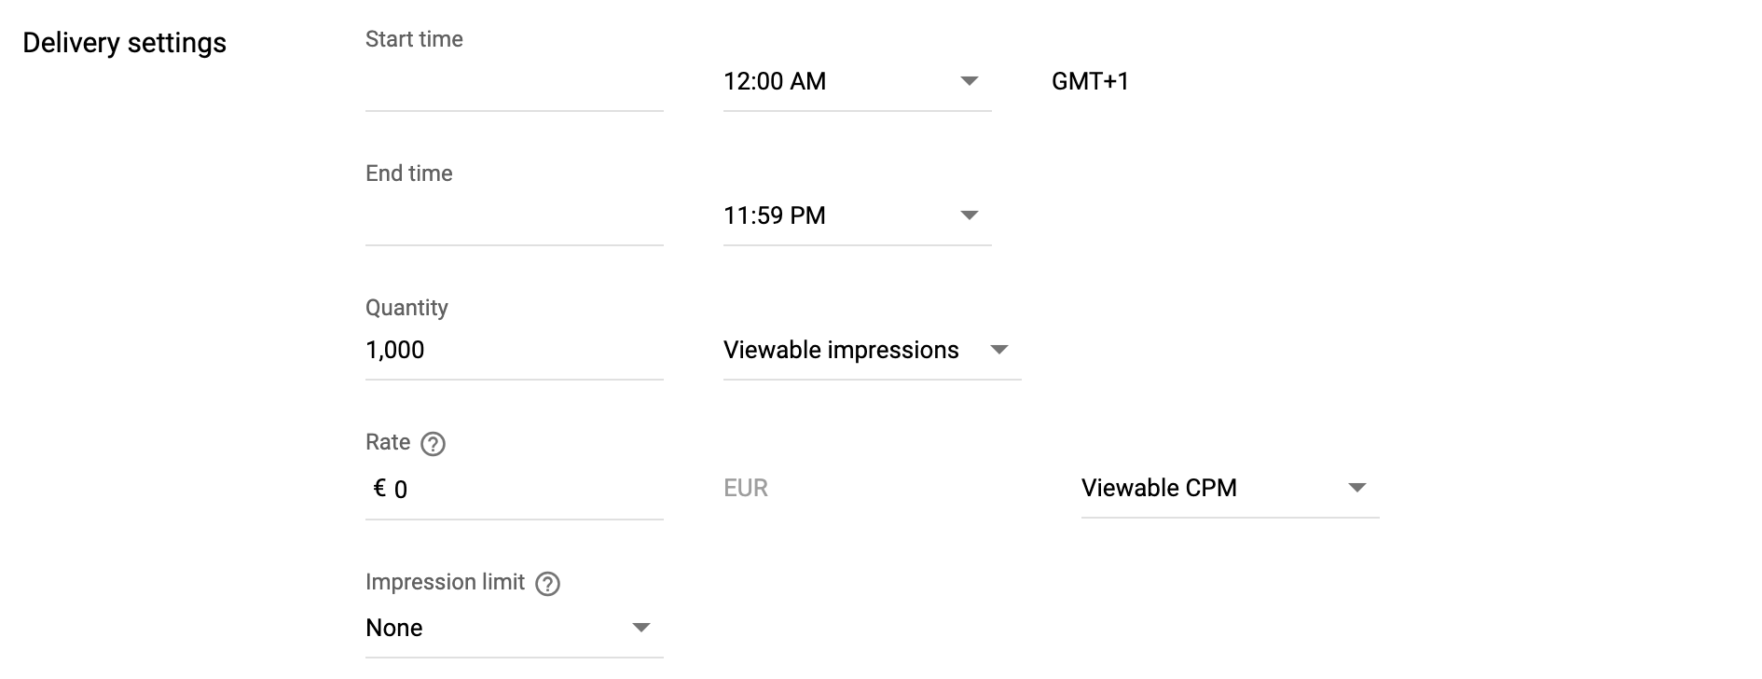Click the Quantity field showing 1,000

click(514, 351)
